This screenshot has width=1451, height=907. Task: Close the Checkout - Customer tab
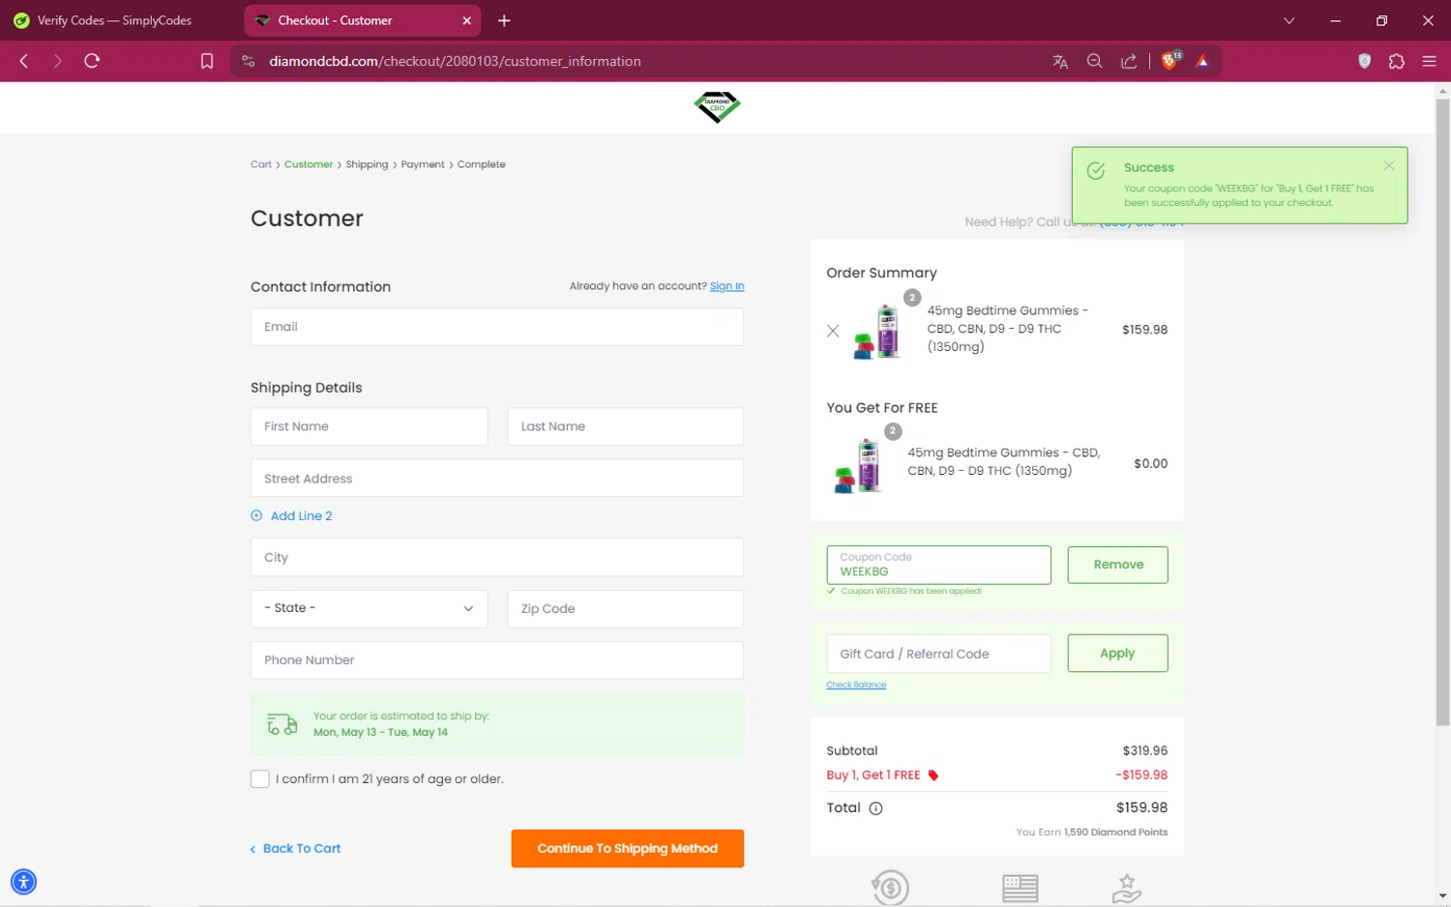point(467,20)
